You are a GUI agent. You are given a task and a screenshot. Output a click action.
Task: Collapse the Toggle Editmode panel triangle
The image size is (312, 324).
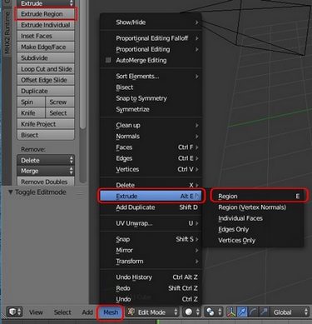pos(10,192)
